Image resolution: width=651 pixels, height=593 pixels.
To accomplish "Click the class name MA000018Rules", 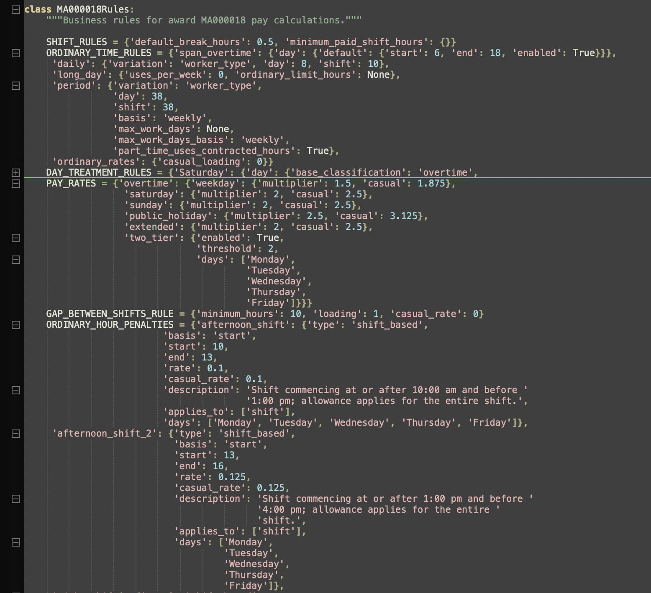I will pyautogui.click(x=93, y=9).
